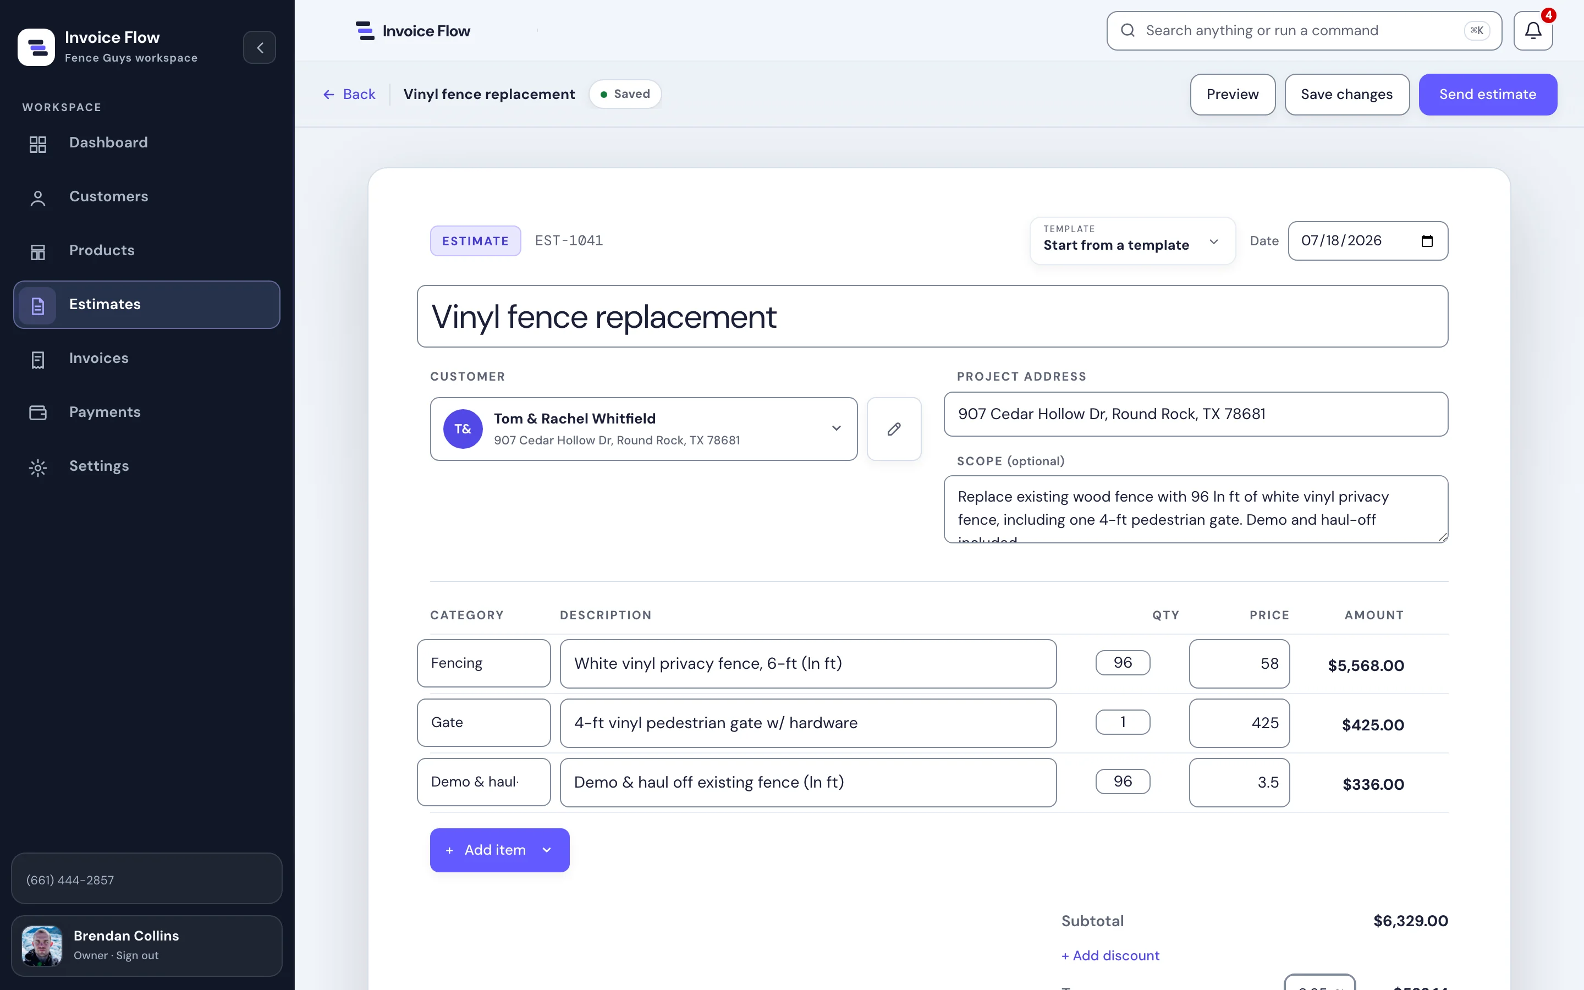Expand the Start from a template dropdown
This screenshot has height=990, width=1584.
[1132, 241]
